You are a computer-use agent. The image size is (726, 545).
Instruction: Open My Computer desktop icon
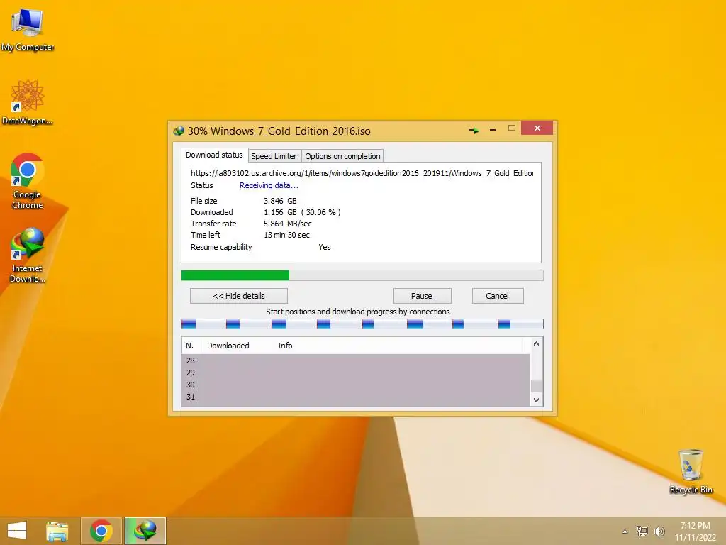tap(28, 29)
